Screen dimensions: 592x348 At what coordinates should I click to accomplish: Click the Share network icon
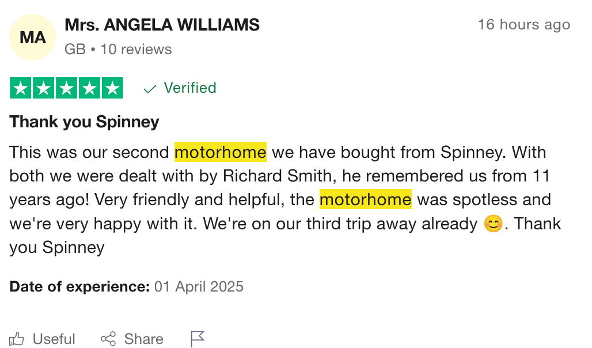coord(108,339)
